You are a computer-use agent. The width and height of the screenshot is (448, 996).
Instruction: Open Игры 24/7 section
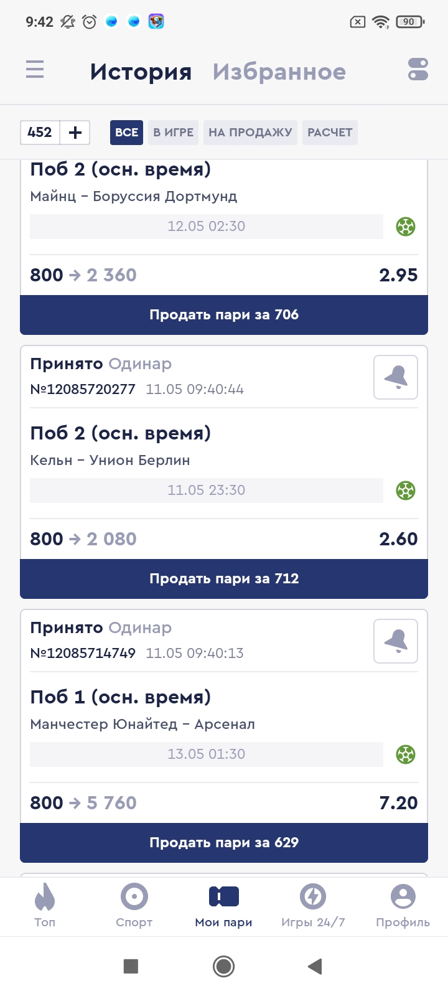[x=313, y=905]
